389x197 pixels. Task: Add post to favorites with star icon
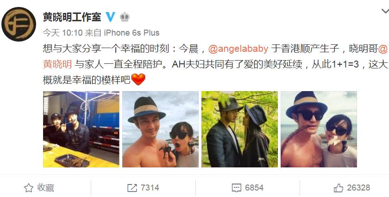tap(29, 188)
